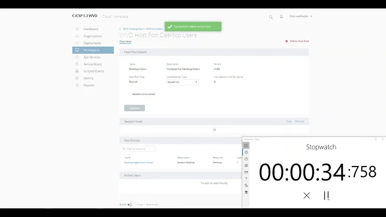
Task: Click the Filter by keyword field
Action: point(139,149)
